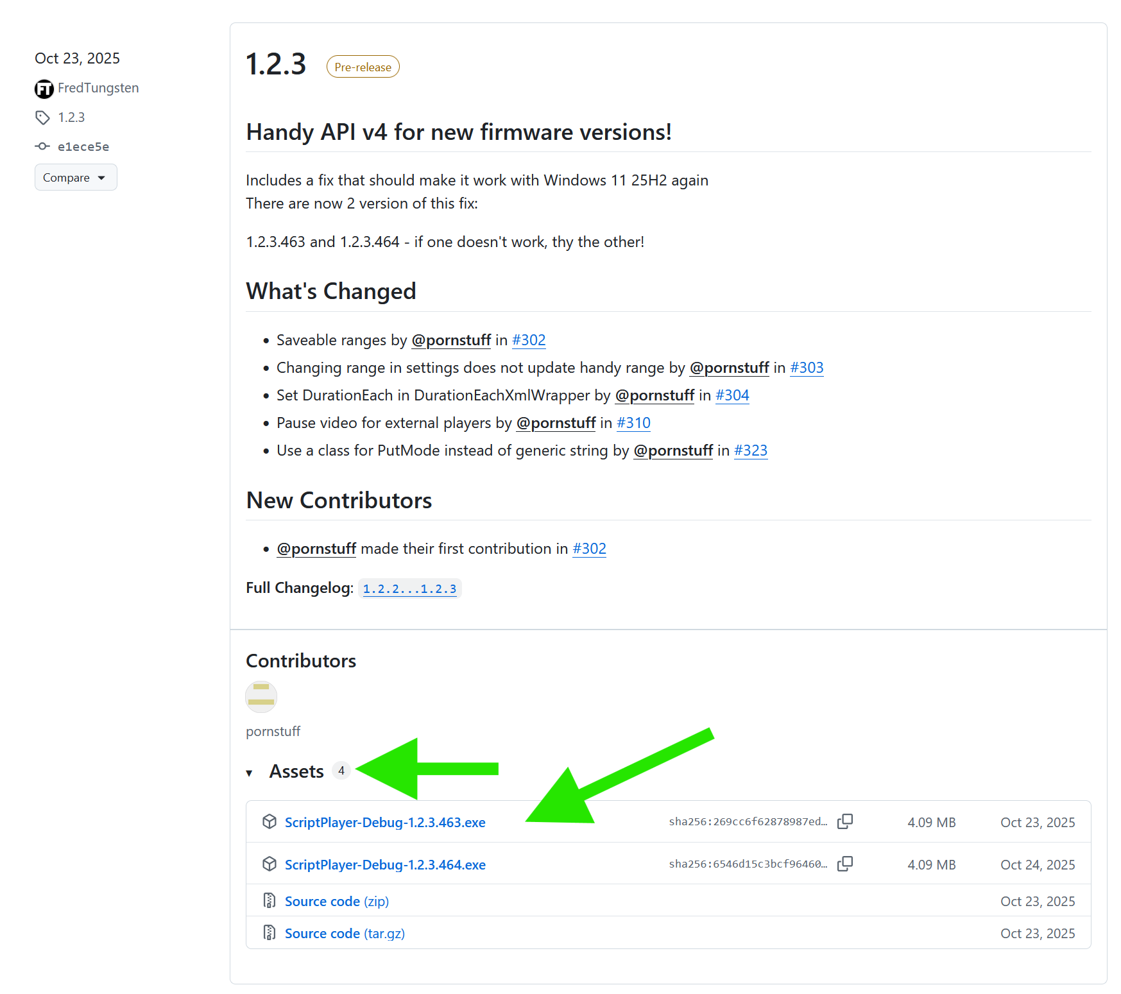Click the commit icon beside e1ece5e
The height and width of the screenshot is (994, 1121).
[x=42, y=146]
